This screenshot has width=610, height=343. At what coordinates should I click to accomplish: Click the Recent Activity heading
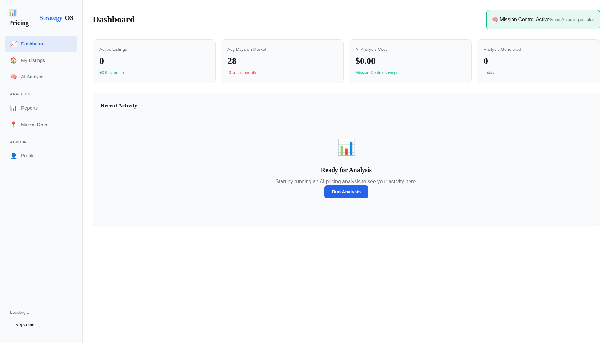coord(119,105)
